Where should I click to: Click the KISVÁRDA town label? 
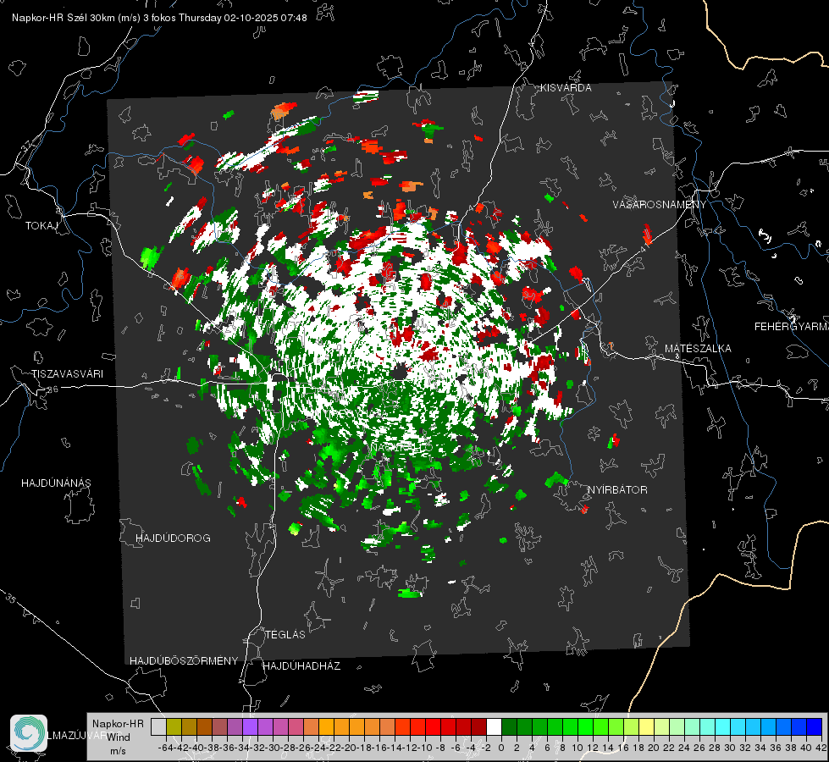tap(566, 88)
